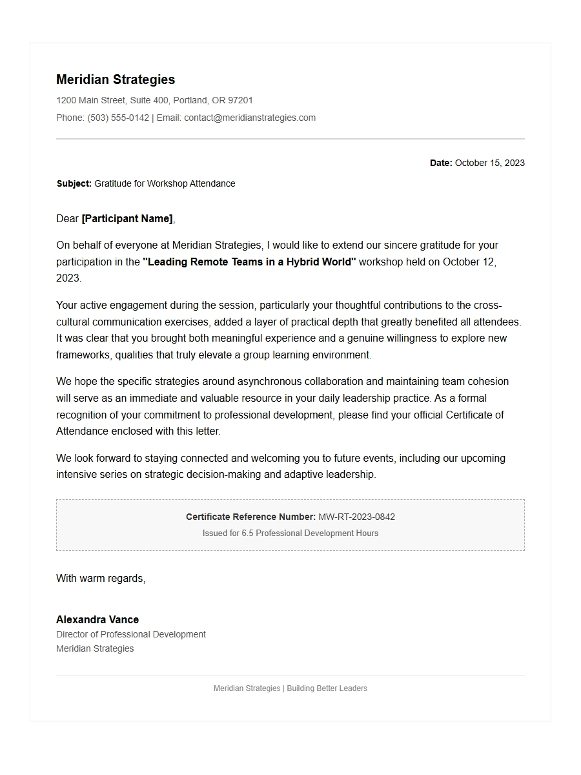Click the reference code MW-RT-2023-0842

[356, 517]
